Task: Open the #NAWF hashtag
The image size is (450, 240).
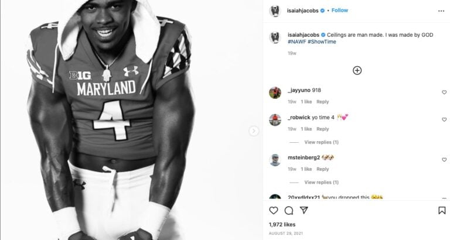Action: [296, 42]
